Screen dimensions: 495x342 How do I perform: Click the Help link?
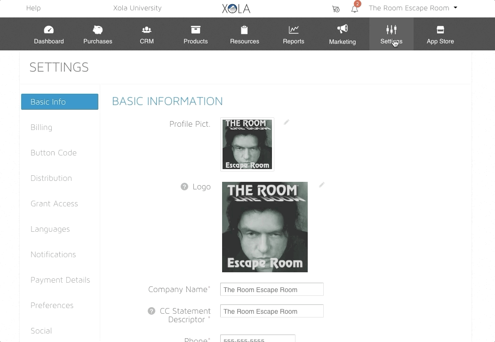click(x=33, y=8)
